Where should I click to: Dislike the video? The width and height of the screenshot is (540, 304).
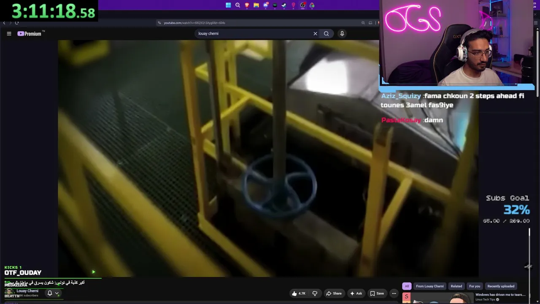(x=315, y=293)
